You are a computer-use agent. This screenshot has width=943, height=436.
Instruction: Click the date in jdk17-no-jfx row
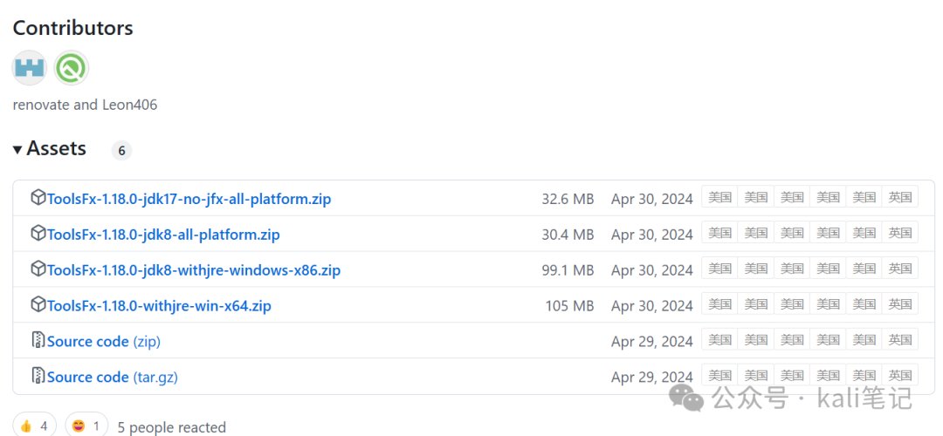pos(652,199)
